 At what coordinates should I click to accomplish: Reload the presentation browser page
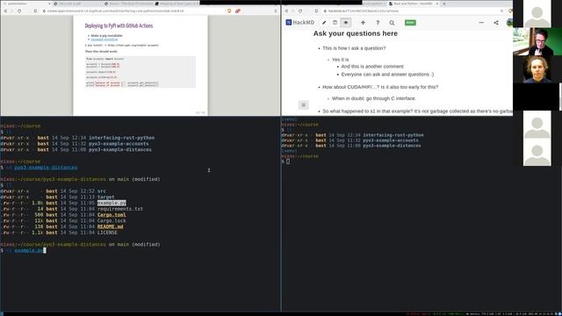click(x=19, y=11)
